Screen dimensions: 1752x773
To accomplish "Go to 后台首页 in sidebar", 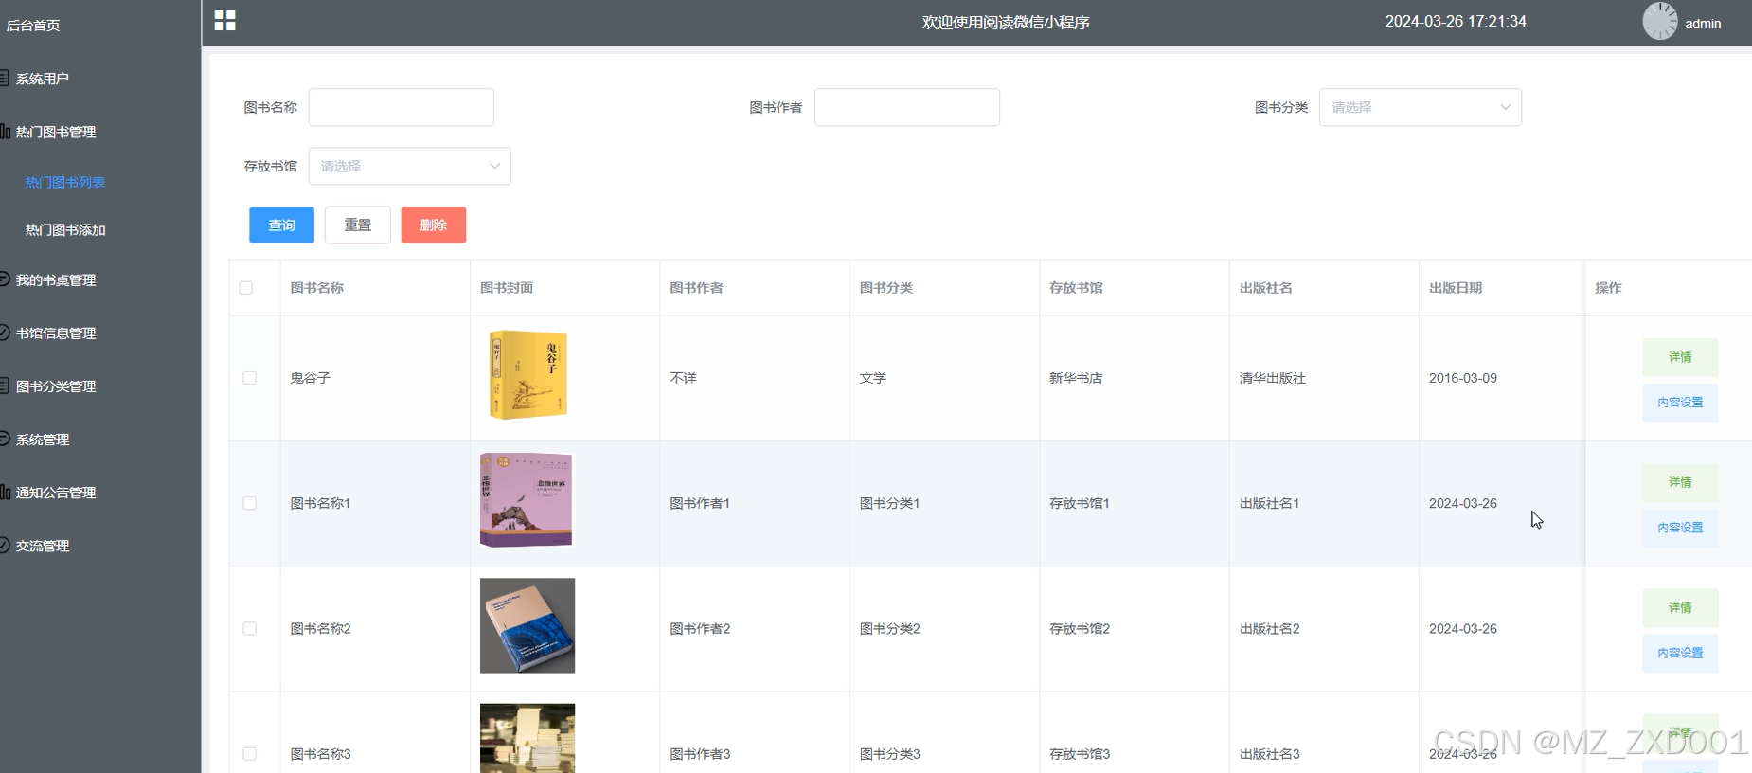I will pyautogui.click(x=33, y=26).
